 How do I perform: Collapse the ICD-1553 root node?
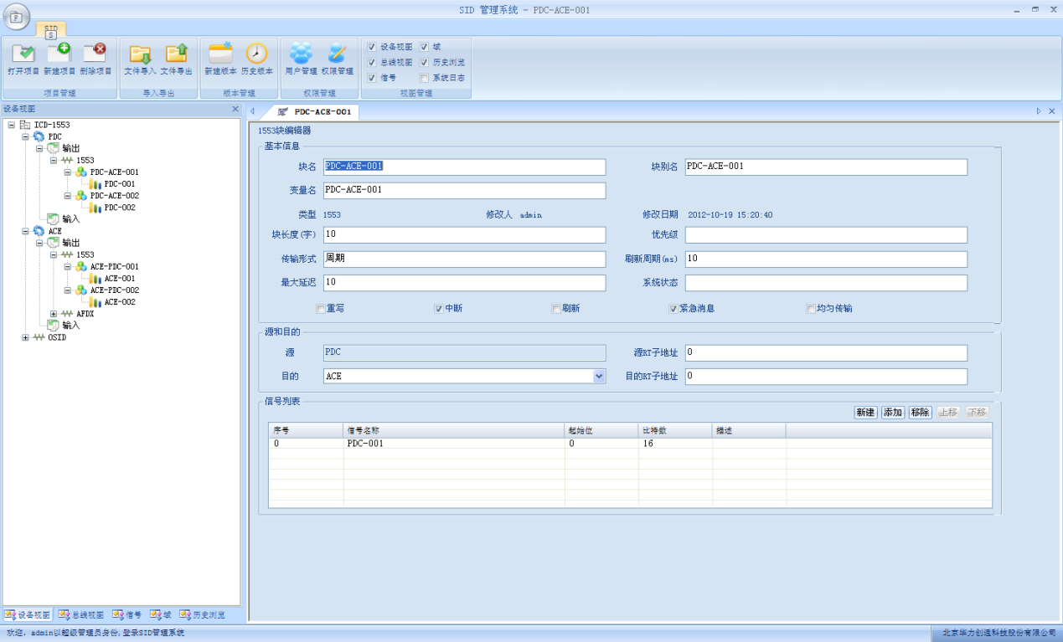point(11,125)
